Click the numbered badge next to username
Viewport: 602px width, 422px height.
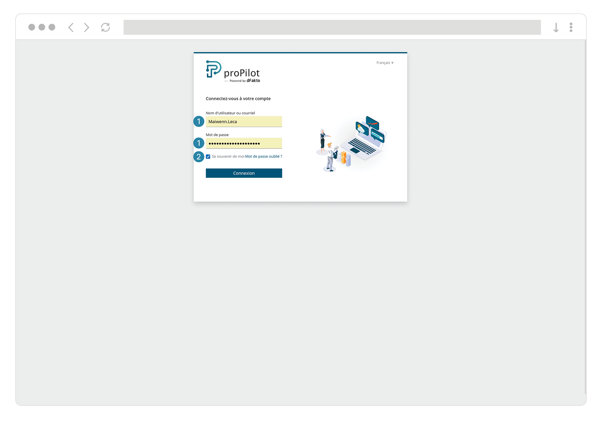pos(199,121)
